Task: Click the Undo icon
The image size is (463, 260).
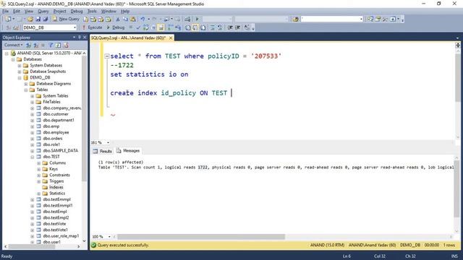Action: [x=143, y=19]
